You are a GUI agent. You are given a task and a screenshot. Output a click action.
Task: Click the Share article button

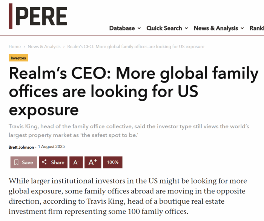(53, 162)
